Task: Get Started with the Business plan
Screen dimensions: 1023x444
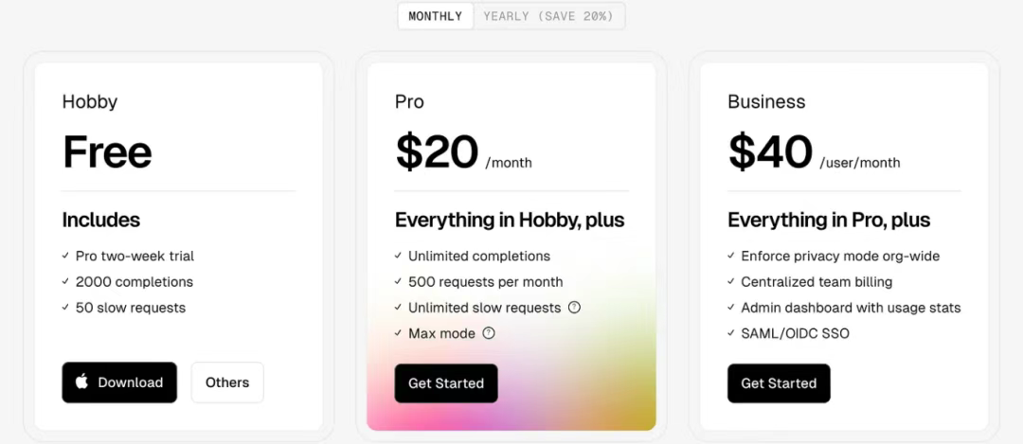Action: pos(779,383)
